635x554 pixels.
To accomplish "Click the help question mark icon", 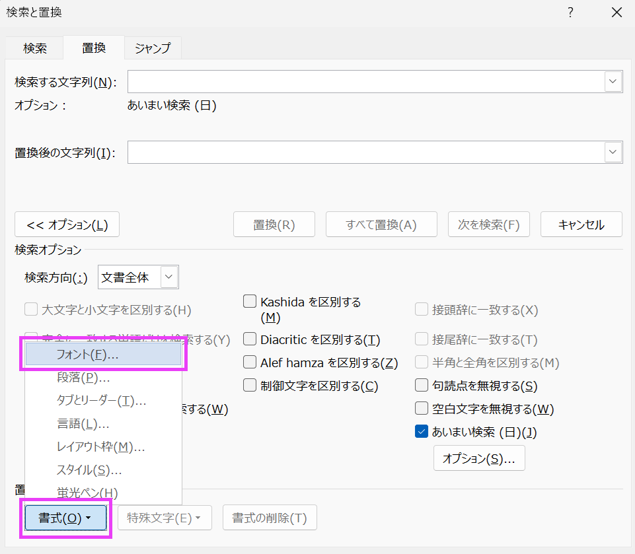I will [x=570, y=13].
